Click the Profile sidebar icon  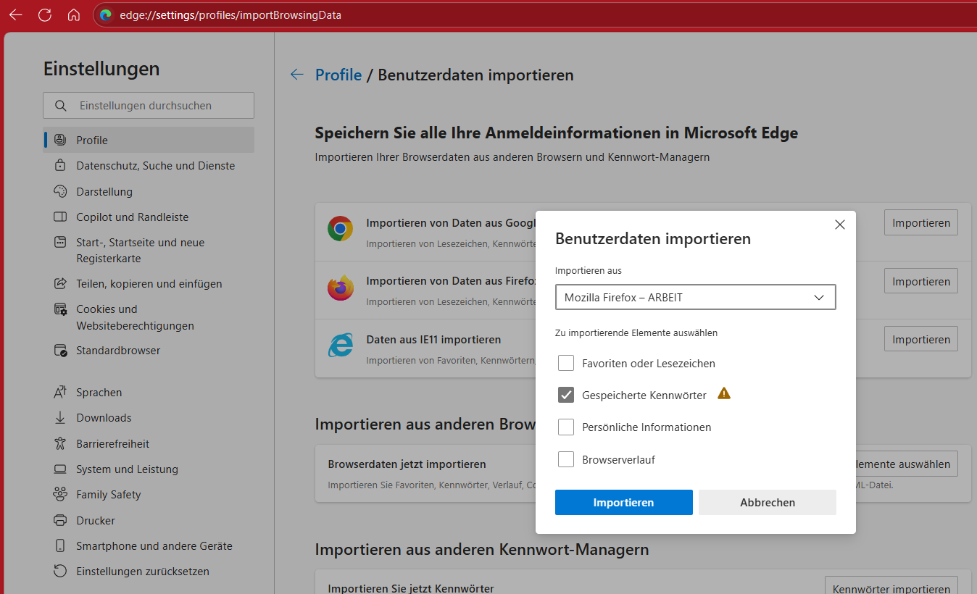click(x=61, y=141)
